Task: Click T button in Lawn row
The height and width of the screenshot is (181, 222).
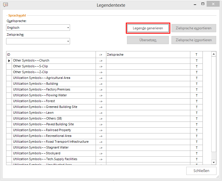Action: coord(196,113)
